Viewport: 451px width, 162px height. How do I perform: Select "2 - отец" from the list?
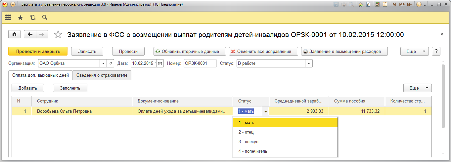coord(246,132)
